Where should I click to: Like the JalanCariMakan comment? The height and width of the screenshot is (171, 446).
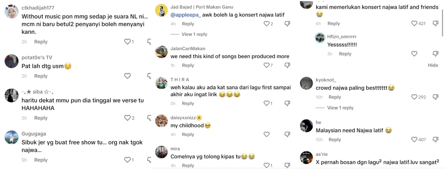[266, 65]
